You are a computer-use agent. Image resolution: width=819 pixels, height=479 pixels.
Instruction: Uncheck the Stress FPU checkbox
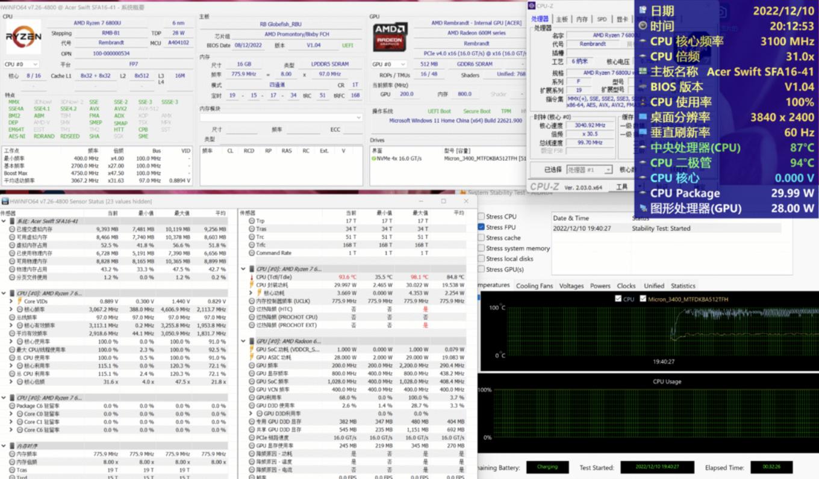481,227
